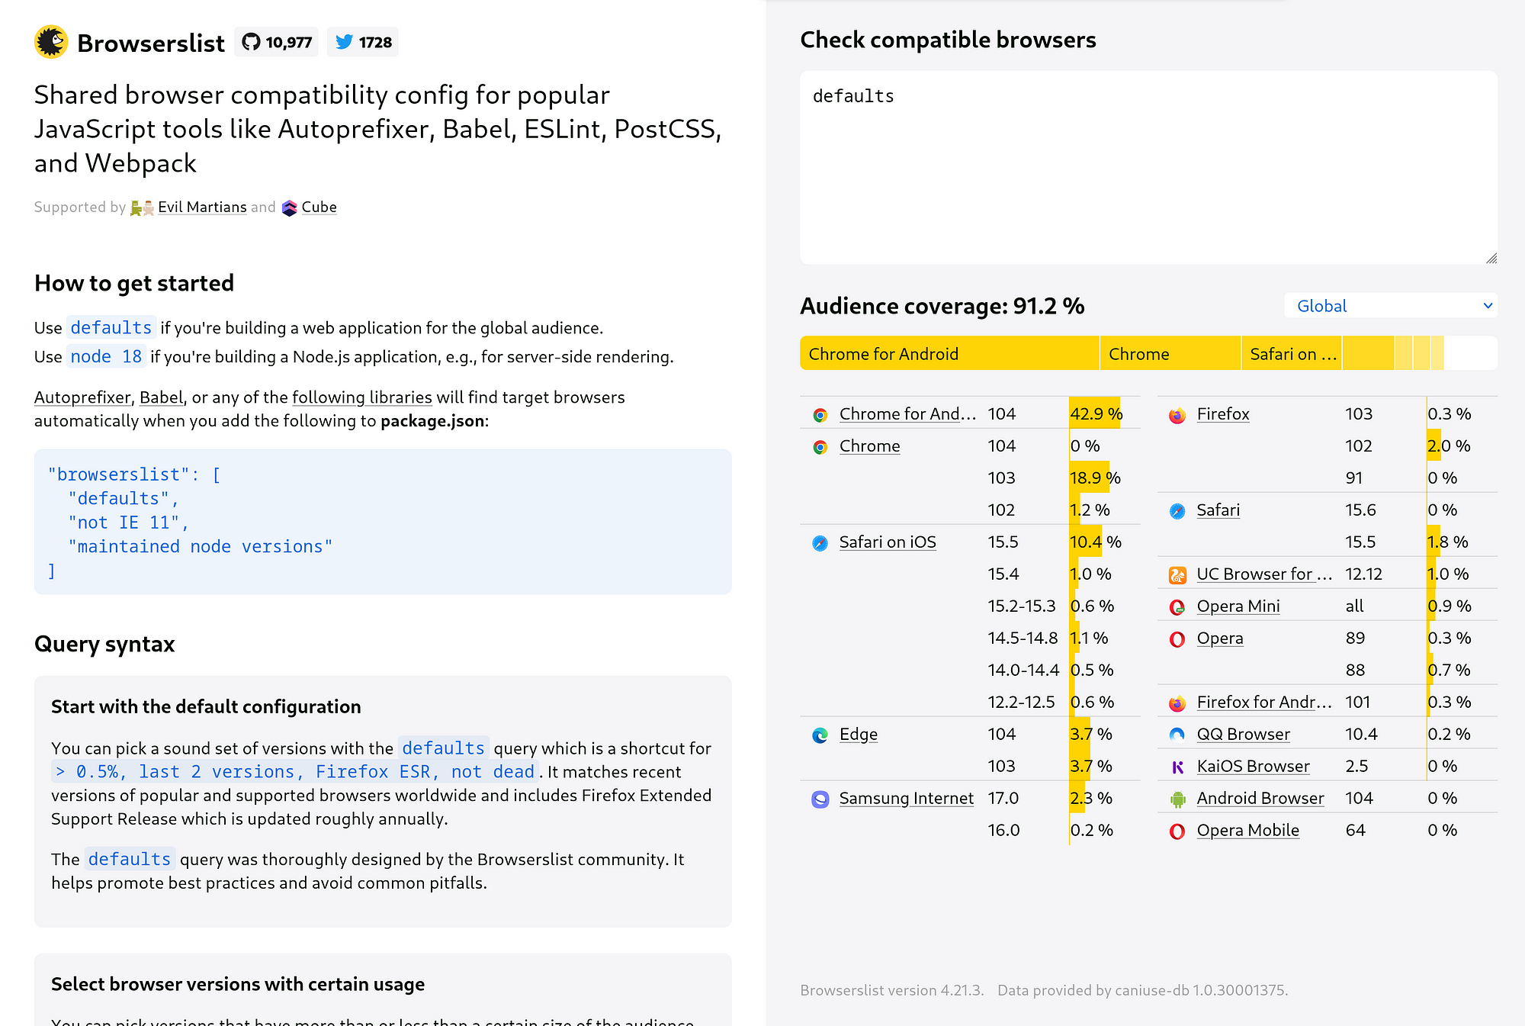Click the Cube logo icon
This screenshot has height=1026, width=1525.
point(289,208)
